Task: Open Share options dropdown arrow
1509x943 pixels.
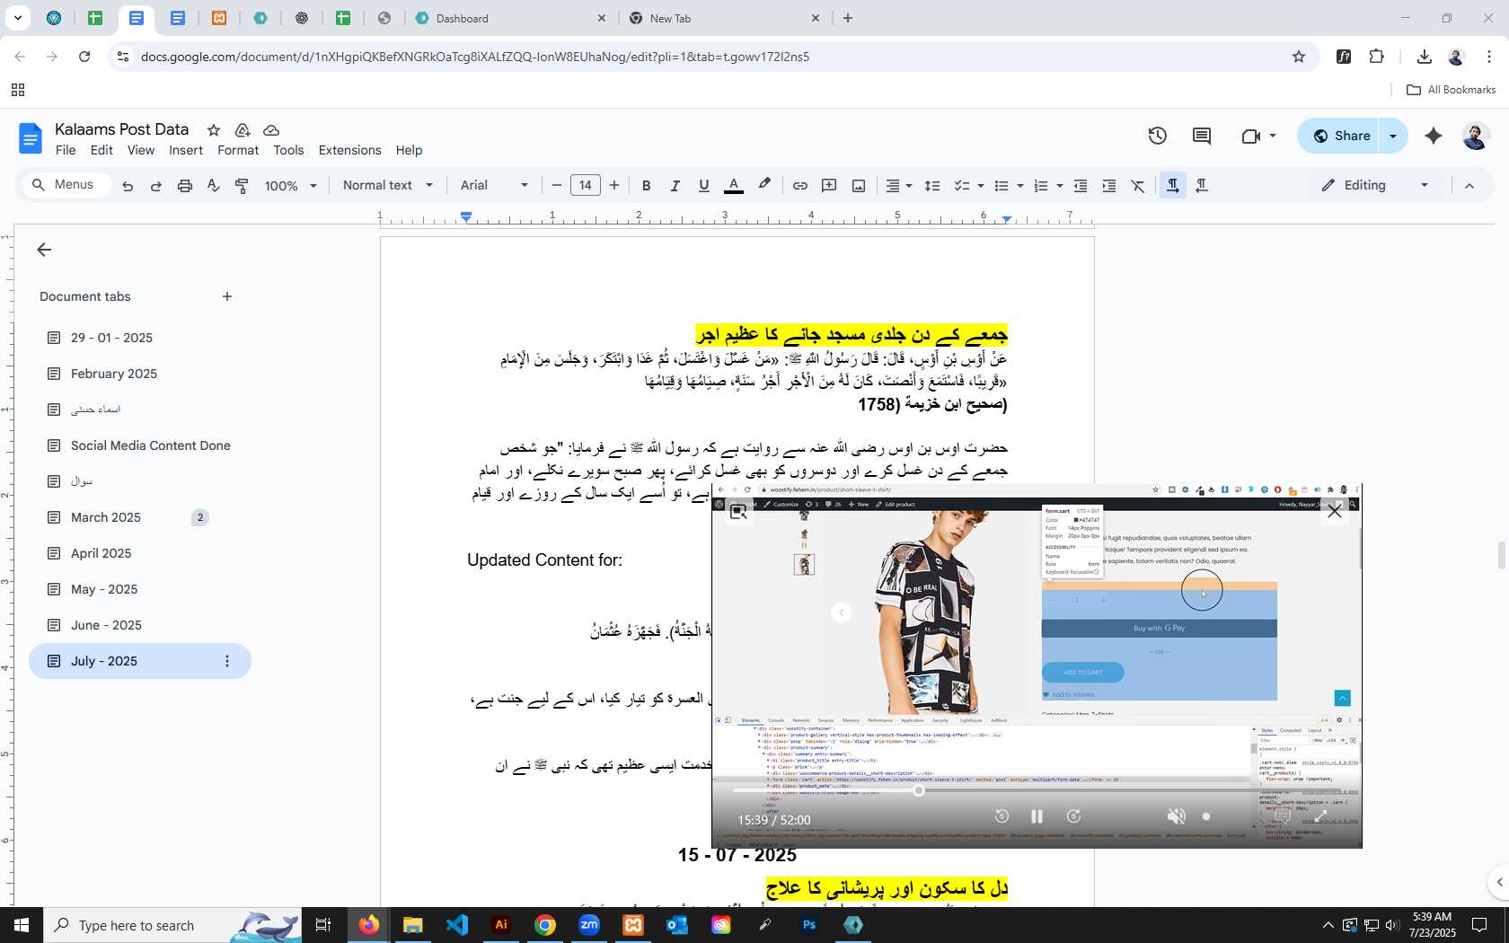Action: pyautogui.click(x=1393, y=136)
